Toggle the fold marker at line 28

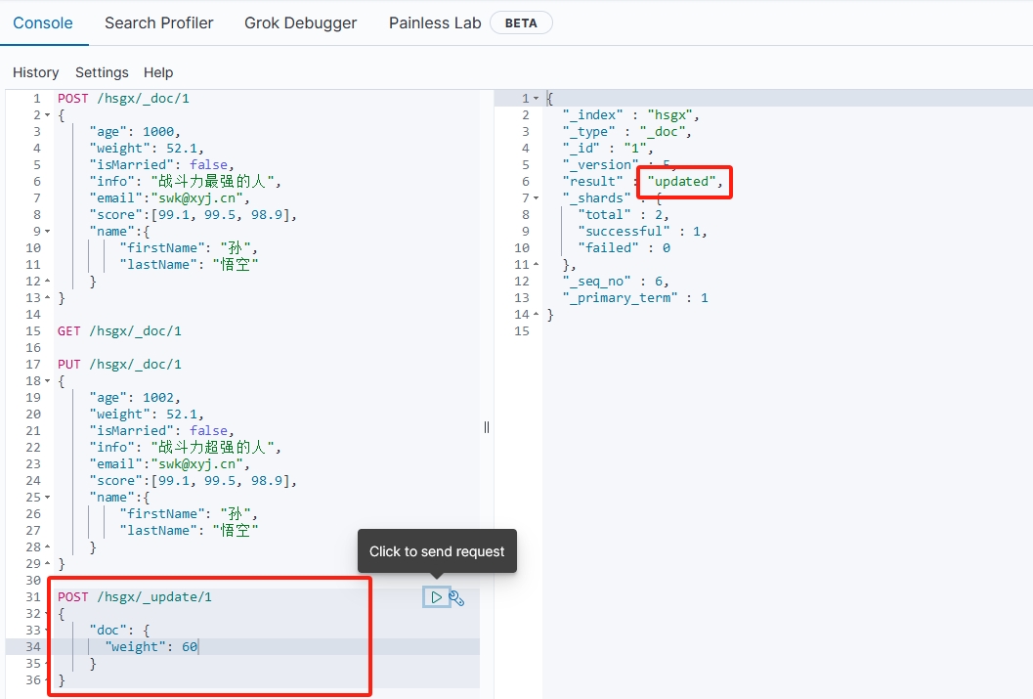pyautogui.click(x=48, y=546)
